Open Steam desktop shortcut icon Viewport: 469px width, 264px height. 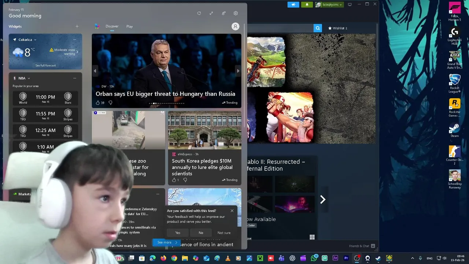[455, 130]
